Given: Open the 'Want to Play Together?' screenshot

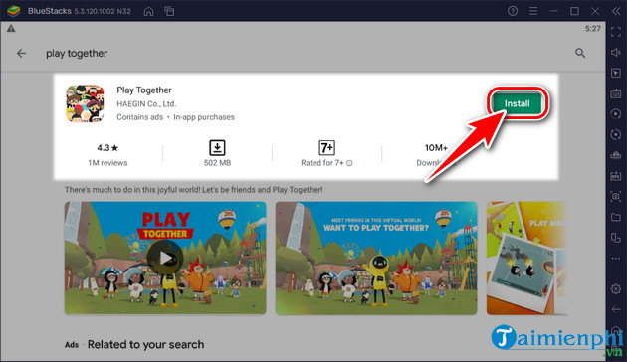Looking at the screenshot, I should 376,259.
